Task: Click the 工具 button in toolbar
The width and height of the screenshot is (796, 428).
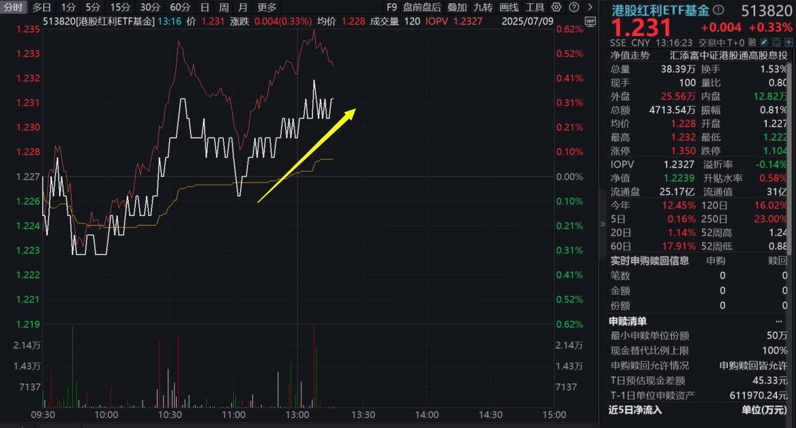Action: click(535, 7)
